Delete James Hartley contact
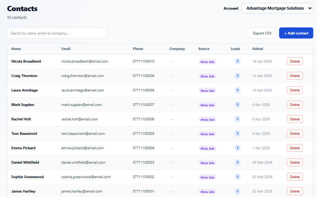Screen dimensions: 317x197 (x=295, y=191)
